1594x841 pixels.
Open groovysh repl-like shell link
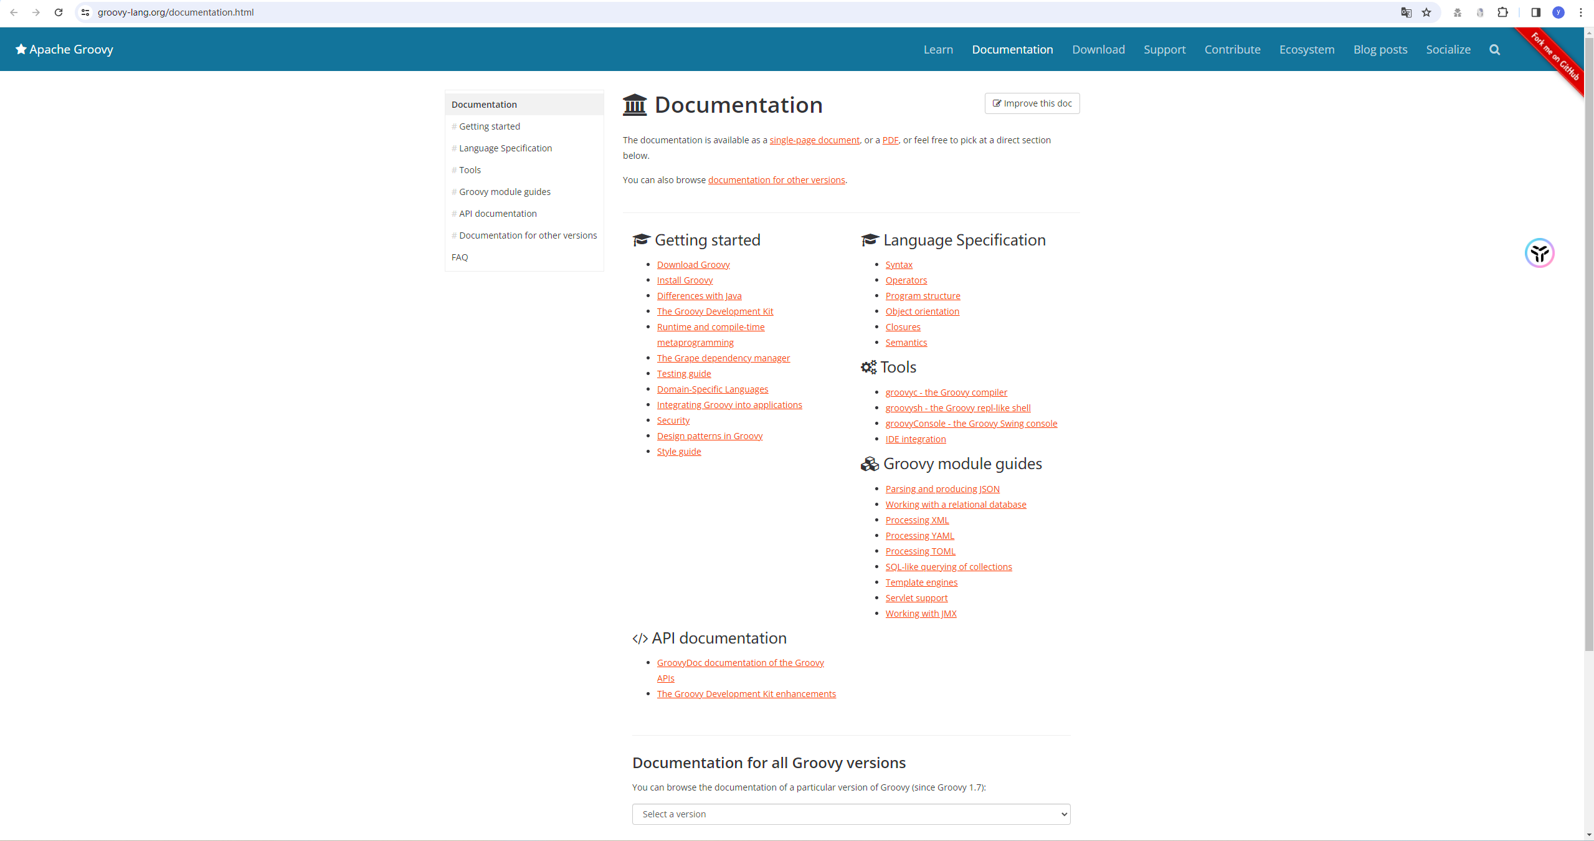point(957,408)
